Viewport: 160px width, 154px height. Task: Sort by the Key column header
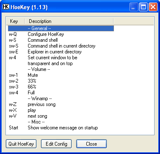point(15,21)
